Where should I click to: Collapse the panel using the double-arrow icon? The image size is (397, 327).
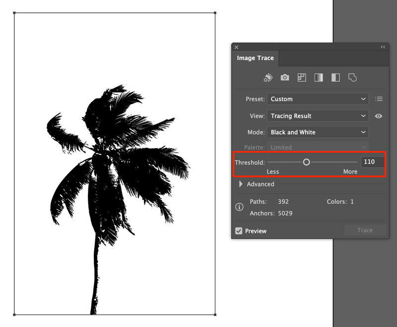point(383,47)
